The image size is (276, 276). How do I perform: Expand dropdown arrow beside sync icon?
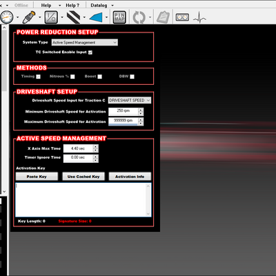click(x=150, y=17)
